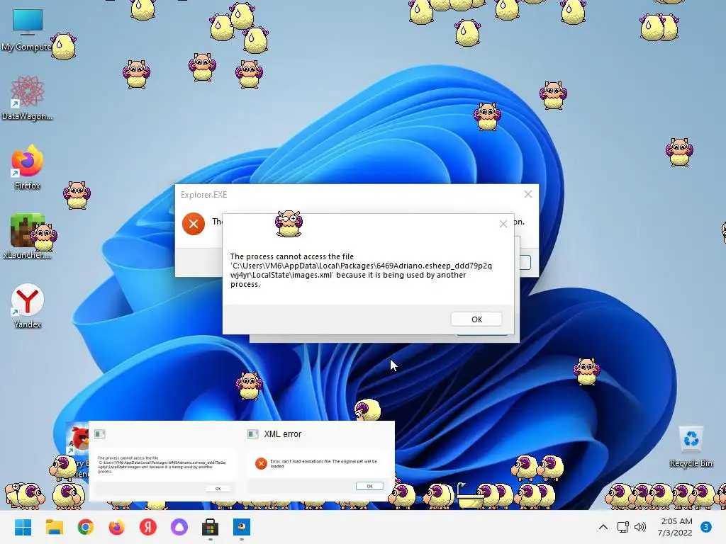The height and width of the screenshot is (544, 726).
Task: Launch Yandex from the desktop shortcut
Action: tap(28, 306)
